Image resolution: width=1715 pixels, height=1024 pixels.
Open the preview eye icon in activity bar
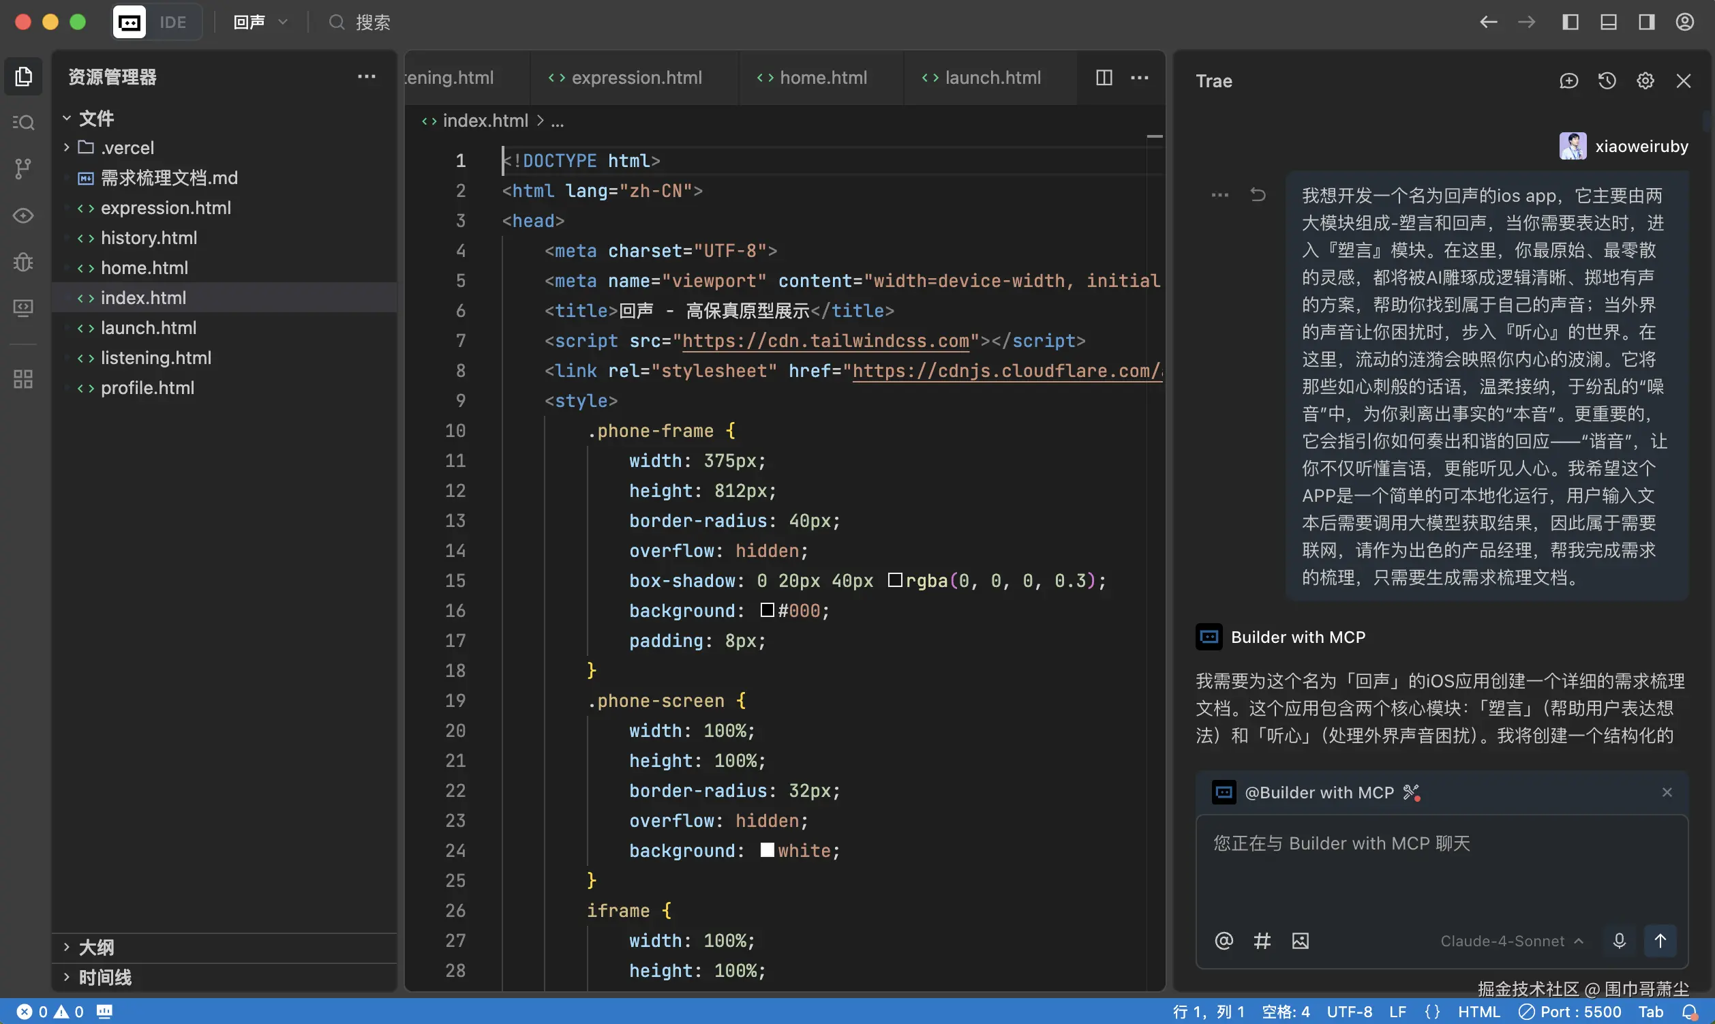tap(23, 215)
